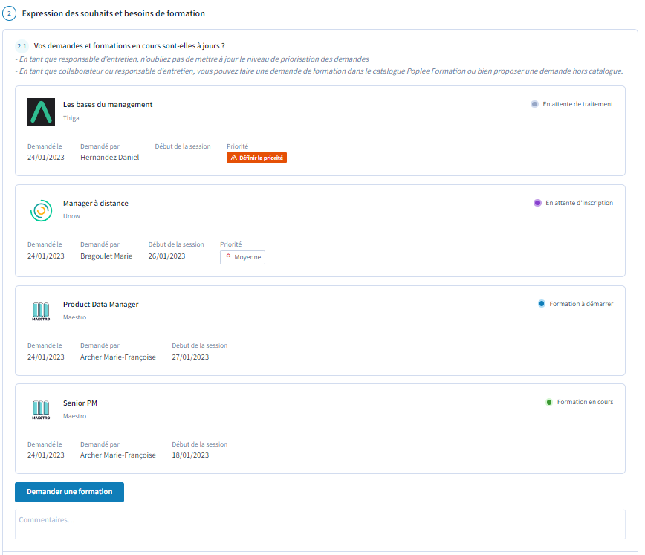Screen dimensions: 645x555
Task: Click the 24/01/2023 request date on Les bases du management
Action: click(46, 158)
